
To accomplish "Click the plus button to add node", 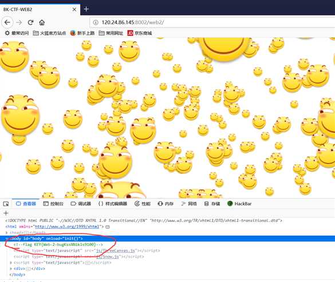I will (x=6, y=213).
